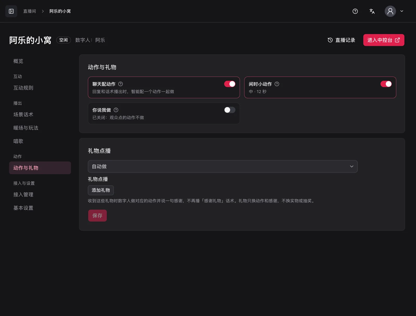Click the 保存 button

(97, 216)
